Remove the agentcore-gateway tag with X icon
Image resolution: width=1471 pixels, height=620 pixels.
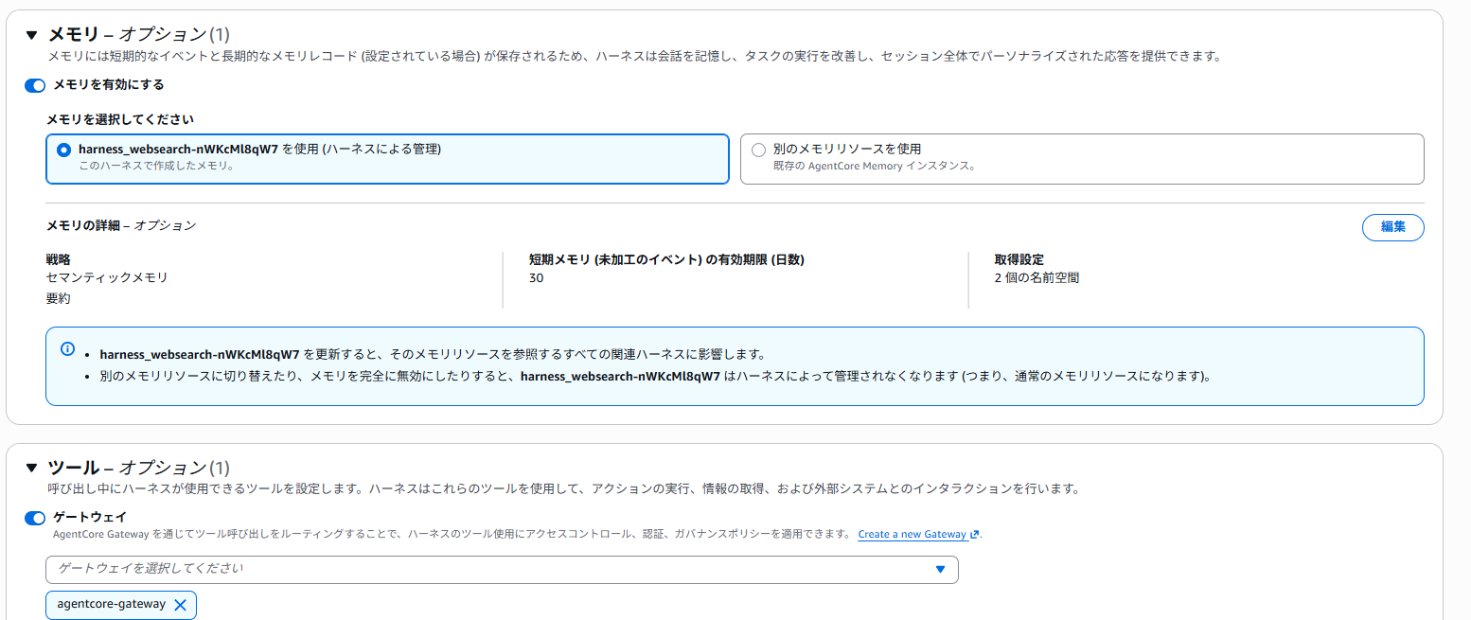(180, 605)
